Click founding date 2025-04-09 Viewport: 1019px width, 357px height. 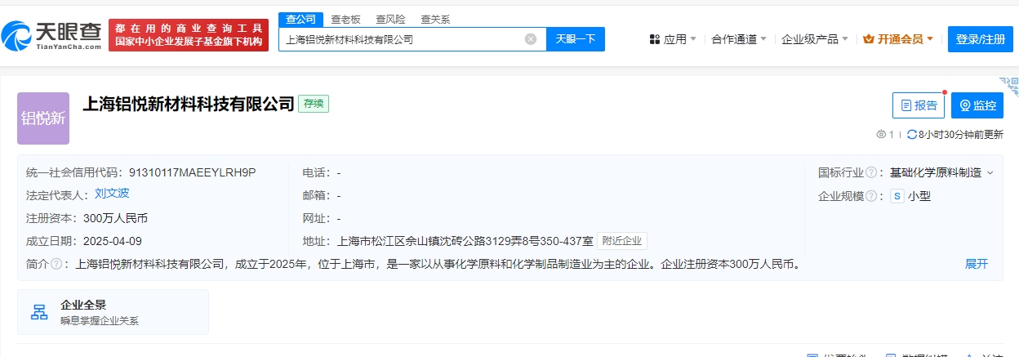click(113, 241)
